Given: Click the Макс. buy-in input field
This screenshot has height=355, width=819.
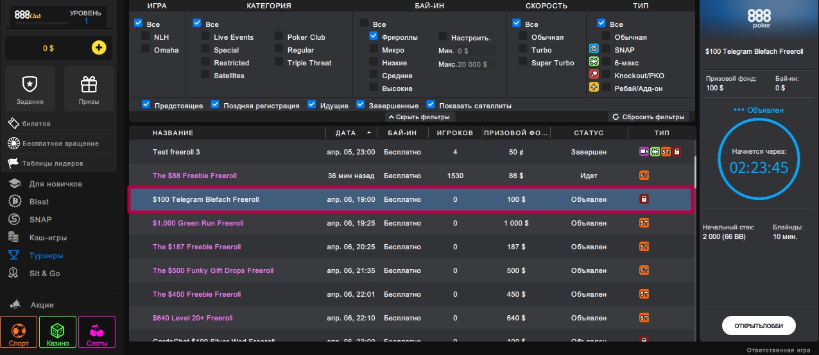Looking at the screenshot, I should 476,65.
